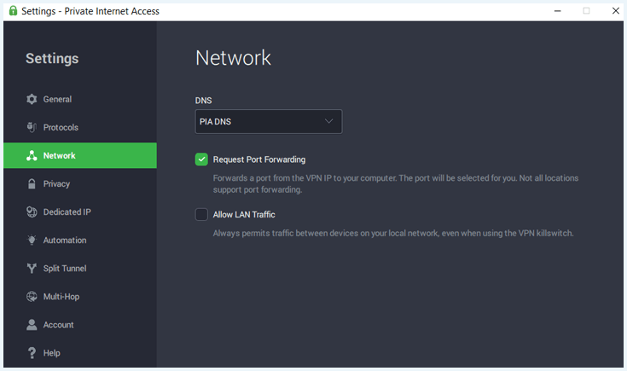This screenshot has height=371, width=627.
Task: Open Split Tunnel settings
Action: click(x=80, y=269)
